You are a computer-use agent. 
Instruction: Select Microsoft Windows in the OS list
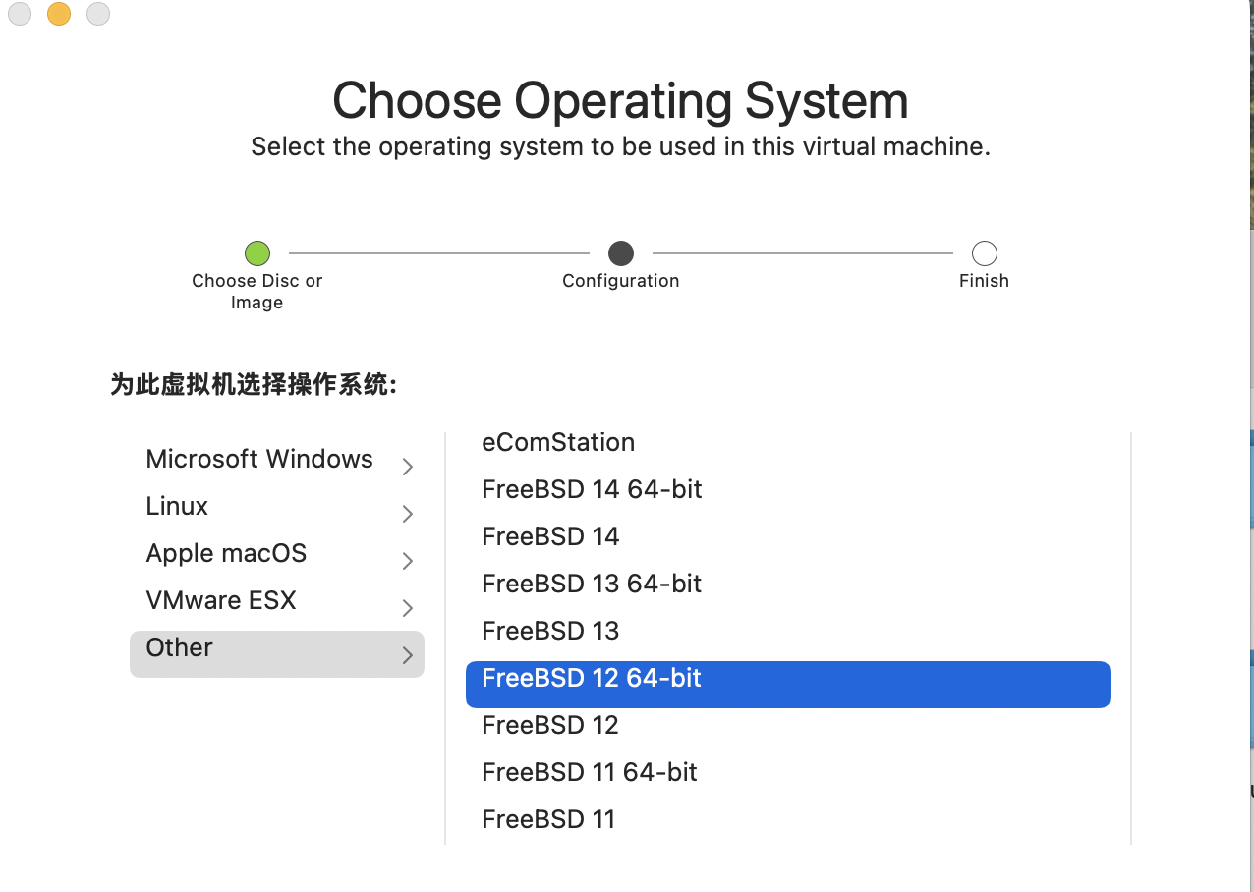[259, 460]
